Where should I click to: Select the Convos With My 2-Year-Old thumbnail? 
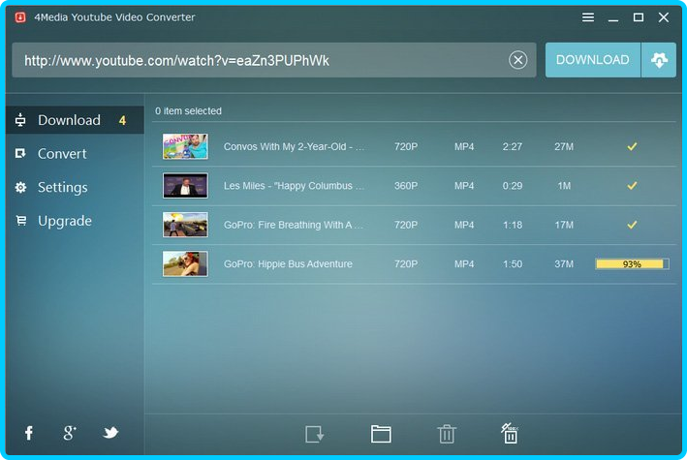(x=185, y=146)
